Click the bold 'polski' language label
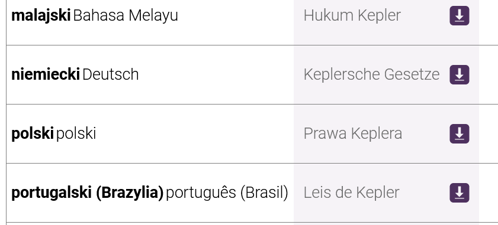Screen dimensions: 498x225 pos(33,133)
